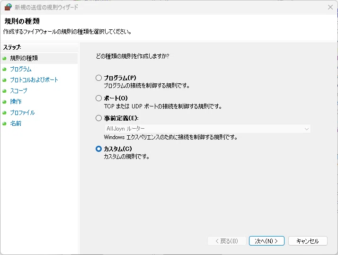Screen dimensions: 338x255
Task: Click the キャンセル button
Action: 308,241
